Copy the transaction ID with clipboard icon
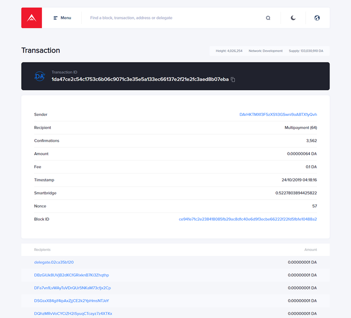 coord(233,79)
